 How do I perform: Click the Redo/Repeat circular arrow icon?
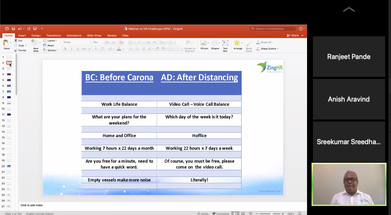pyautogui.click(x=29, y=29)
